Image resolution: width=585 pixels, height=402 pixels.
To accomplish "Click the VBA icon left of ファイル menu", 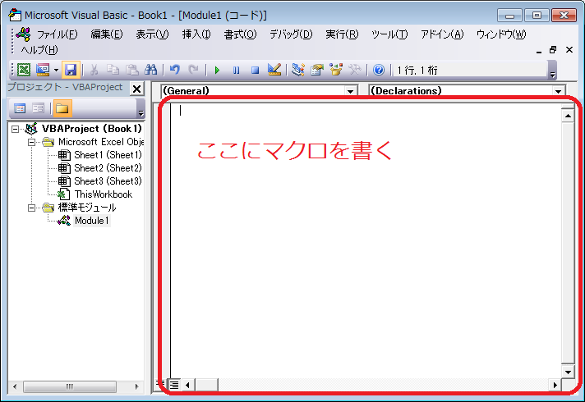I will click(24, 34).
